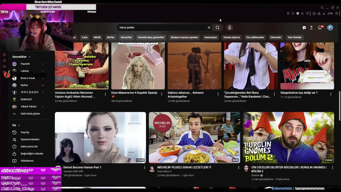Select the Komedi skeç gösterileri chip

(151, 37)
